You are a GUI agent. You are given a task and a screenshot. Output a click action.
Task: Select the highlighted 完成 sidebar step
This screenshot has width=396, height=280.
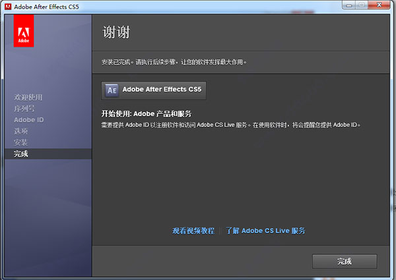[48, 154]
